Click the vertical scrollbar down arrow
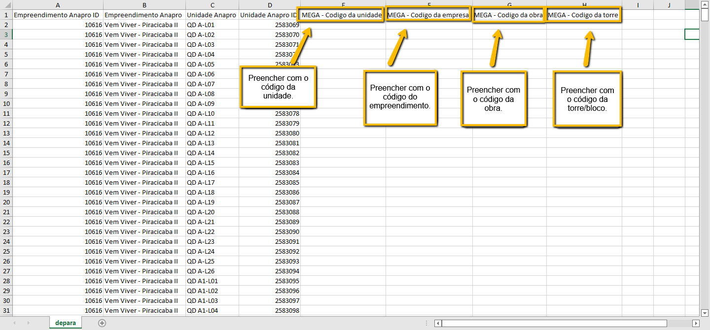710x330 pixels. (705, 312)
